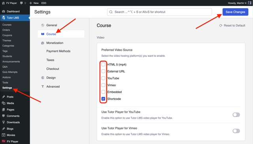Enable the HTML 5 (mp4) checkbox
253x144 pixels.
pos(103,65)
